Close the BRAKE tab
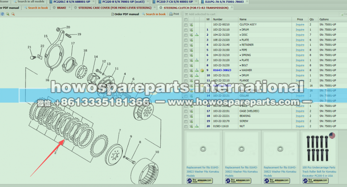Image resolution: width=347 pixels, height=187 pixels. pos(69,7)
